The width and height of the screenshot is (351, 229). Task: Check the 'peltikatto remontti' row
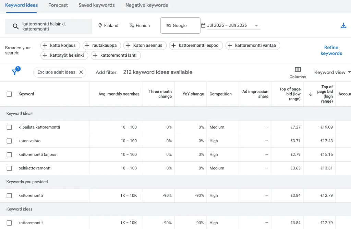tap(9, 168)
